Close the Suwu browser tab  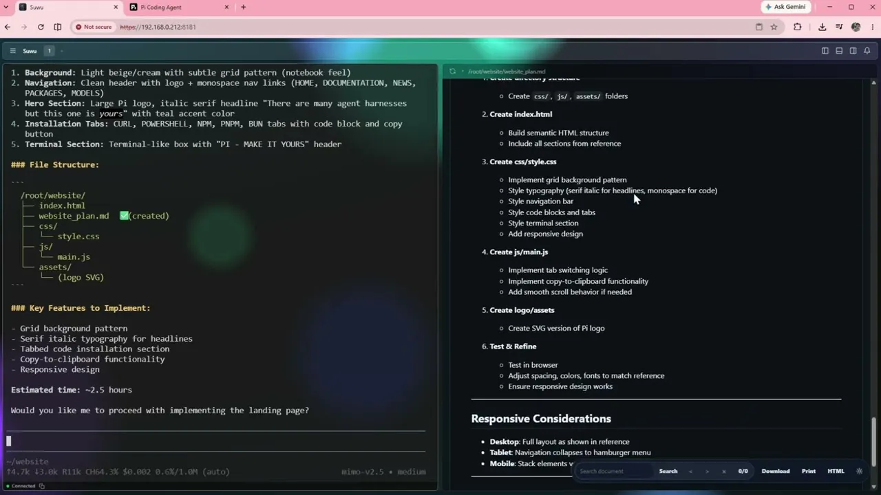(115, 7)
